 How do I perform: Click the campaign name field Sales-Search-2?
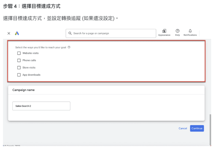(x=41, y=106)
